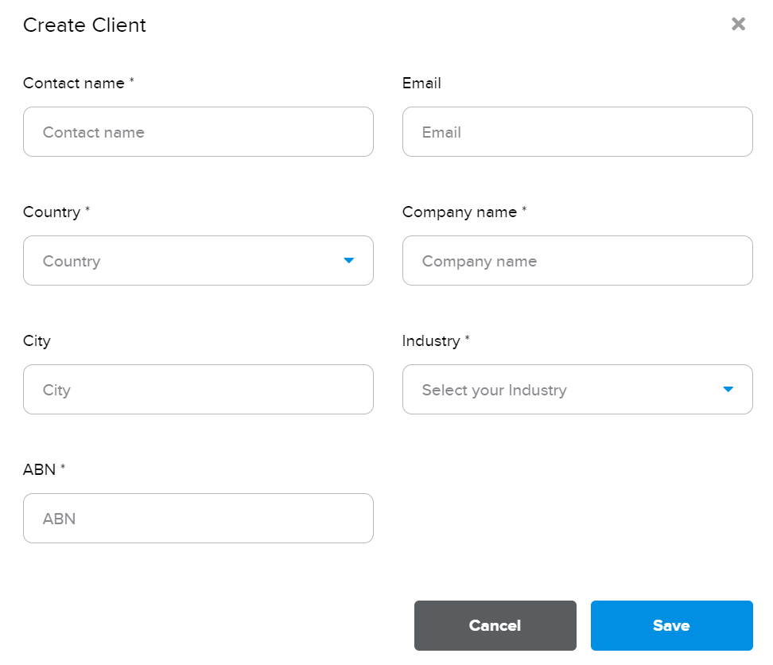Viewport: 773px width, 665px height.
Task: Click the "Contact name *" label
Action: (x=79, y=83)
